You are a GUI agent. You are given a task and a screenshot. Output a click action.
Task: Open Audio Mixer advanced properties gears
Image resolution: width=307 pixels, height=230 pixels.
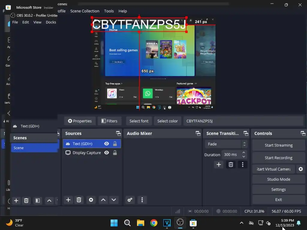coord(130,200)
